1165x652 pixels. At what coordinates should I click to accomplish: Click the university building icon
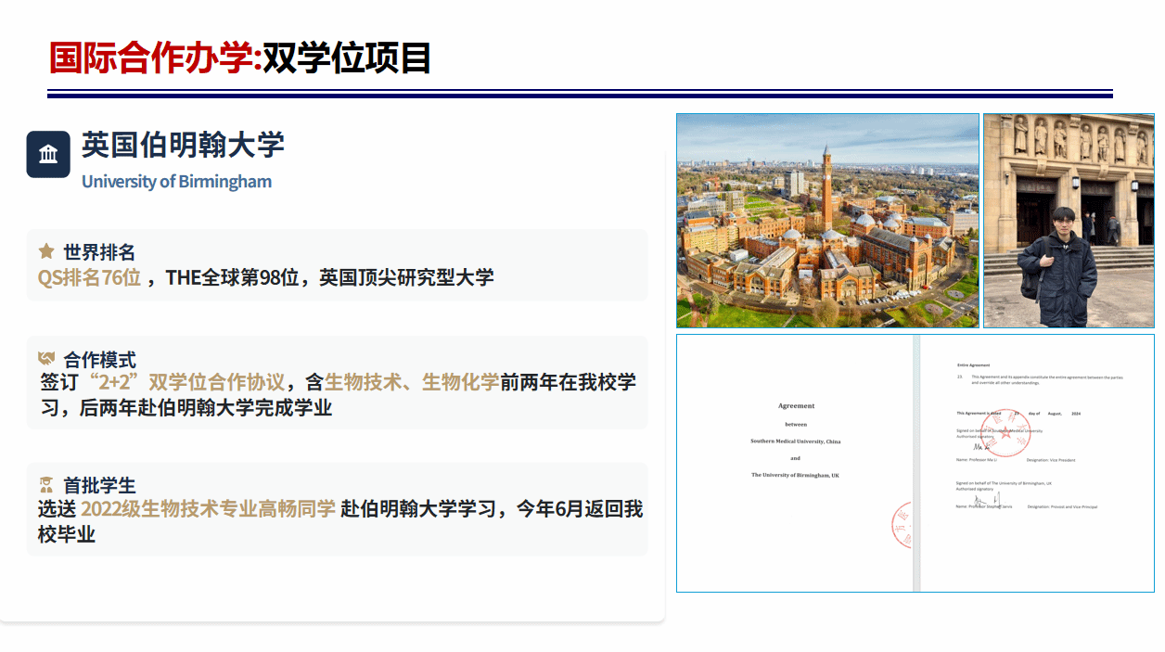pyautogui.click(x=48, y=154)
